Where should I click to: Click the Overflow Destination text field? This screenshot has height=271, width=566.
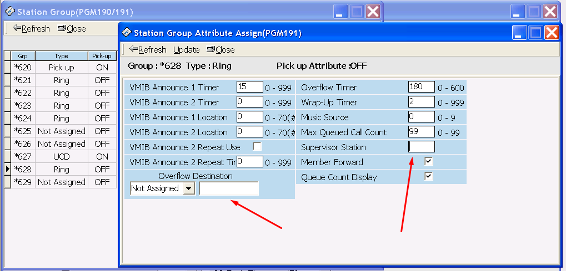point(229,188)
